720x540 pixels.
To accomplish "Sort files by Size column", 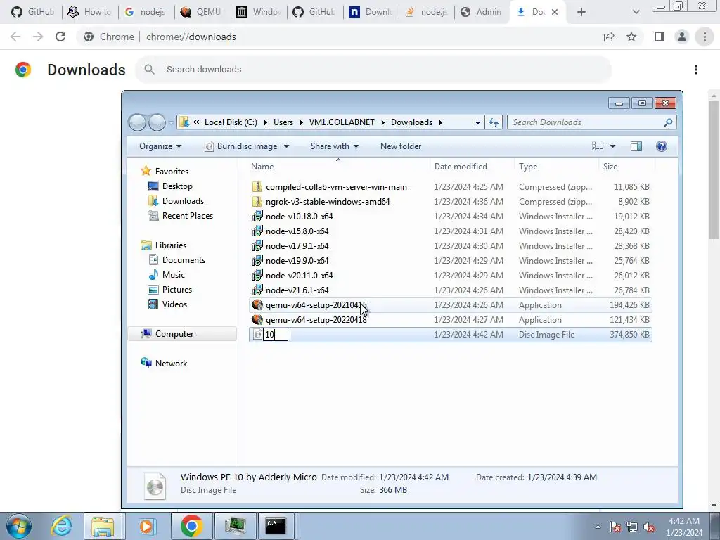I will [x=626, y=166].
